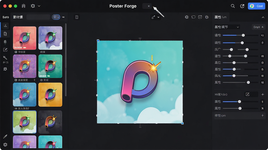Click the value box of the 其性 slider

coord(262,83)
